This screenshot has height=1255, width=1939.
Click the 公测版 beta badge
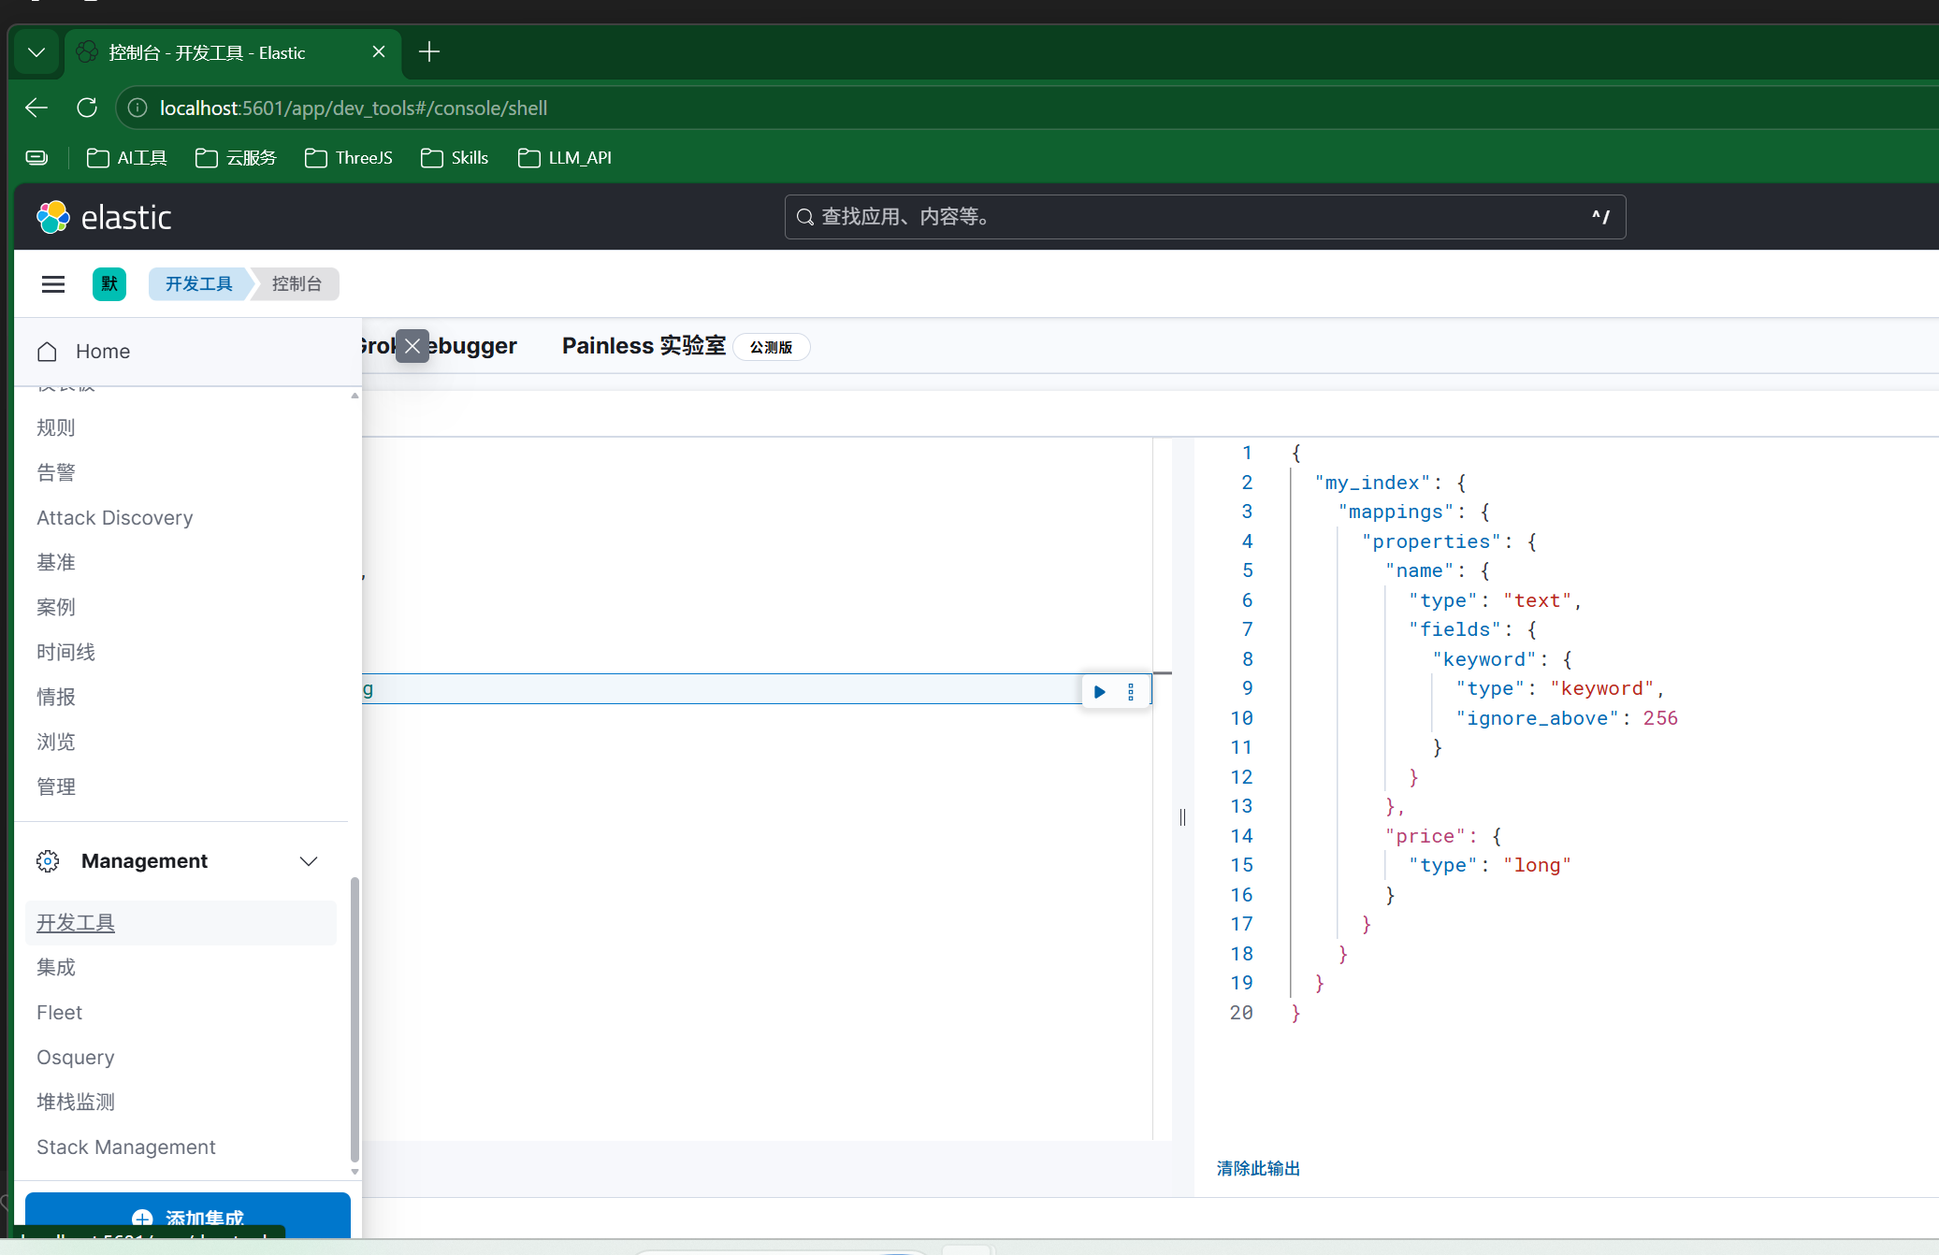point(771,347)
